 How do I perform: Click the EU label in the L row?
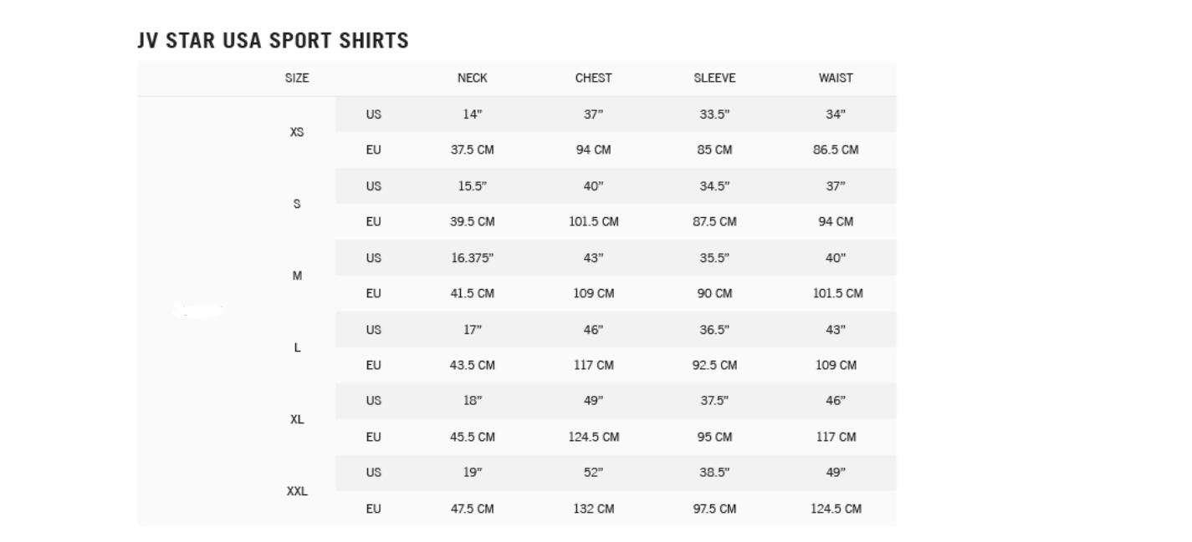(373, 365)
